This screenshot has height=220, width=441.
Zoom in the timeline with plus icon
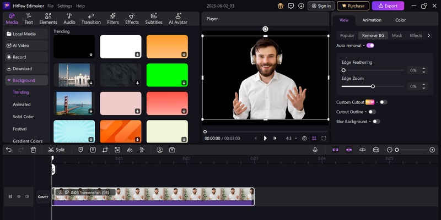(432, 150)
